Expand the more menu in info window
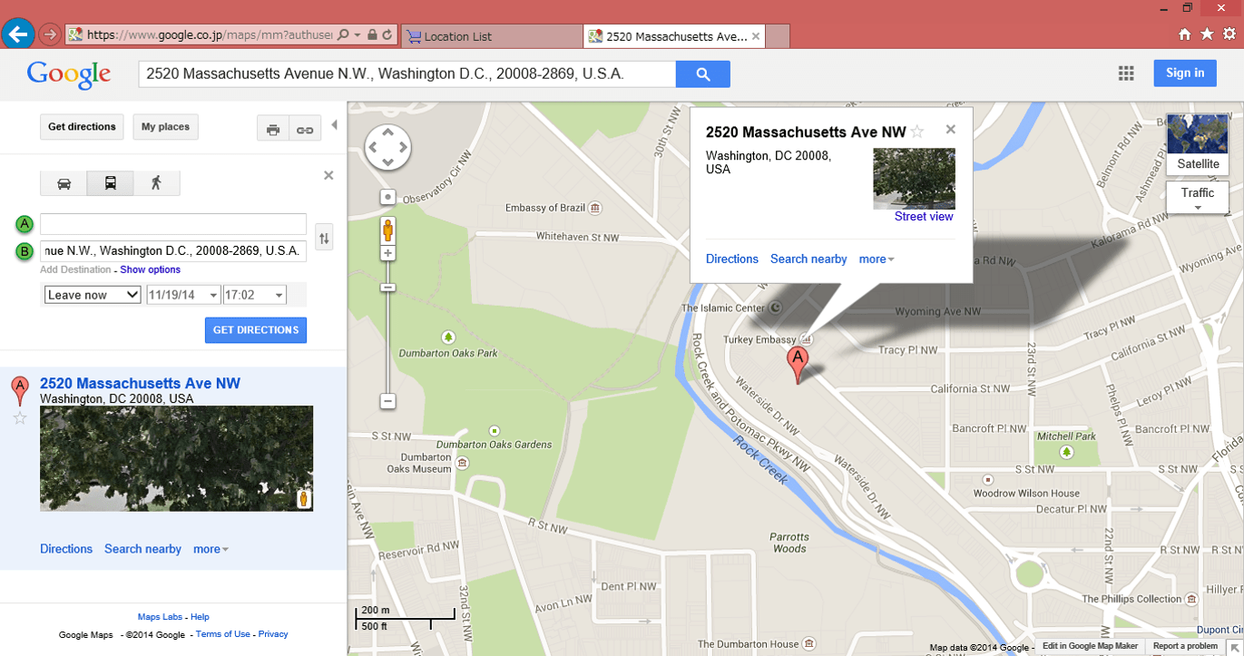Viewport: 1244px width, 656px height. point(877,259)
